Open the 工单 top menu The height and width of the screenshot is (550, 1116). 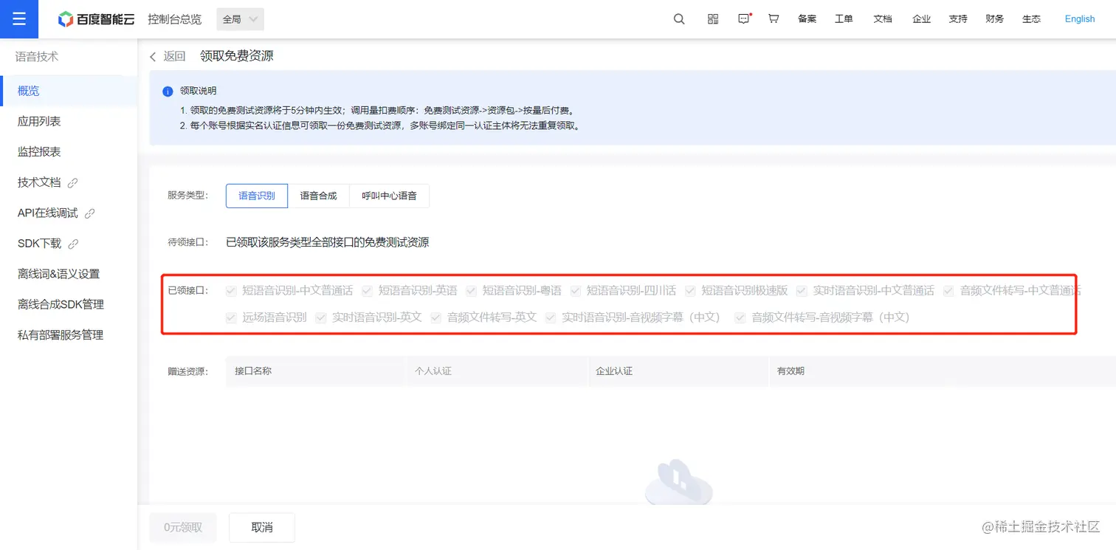844,19
